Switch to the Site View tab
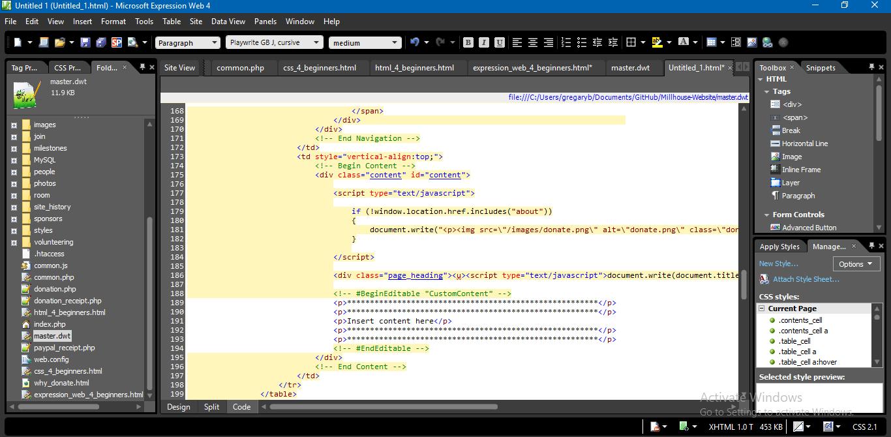This screenshot has height=437, width=891. click(179, 67)
